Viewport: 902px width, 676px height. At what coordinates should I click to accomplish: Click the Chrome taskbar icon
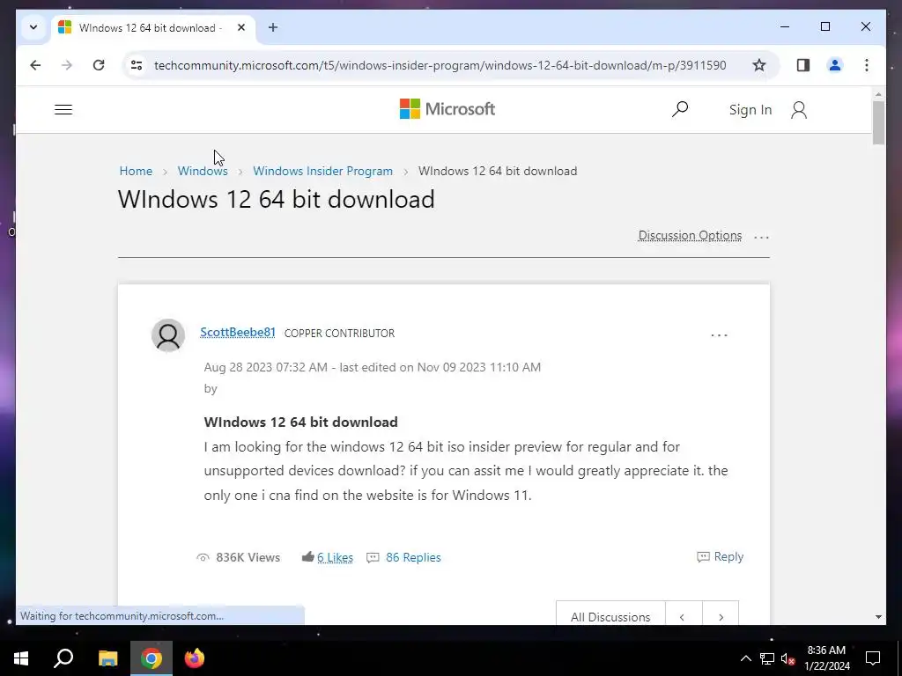point(152,658)
